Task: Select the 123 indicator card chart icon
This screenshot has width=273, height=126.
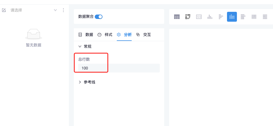Action: coord(199,17)
